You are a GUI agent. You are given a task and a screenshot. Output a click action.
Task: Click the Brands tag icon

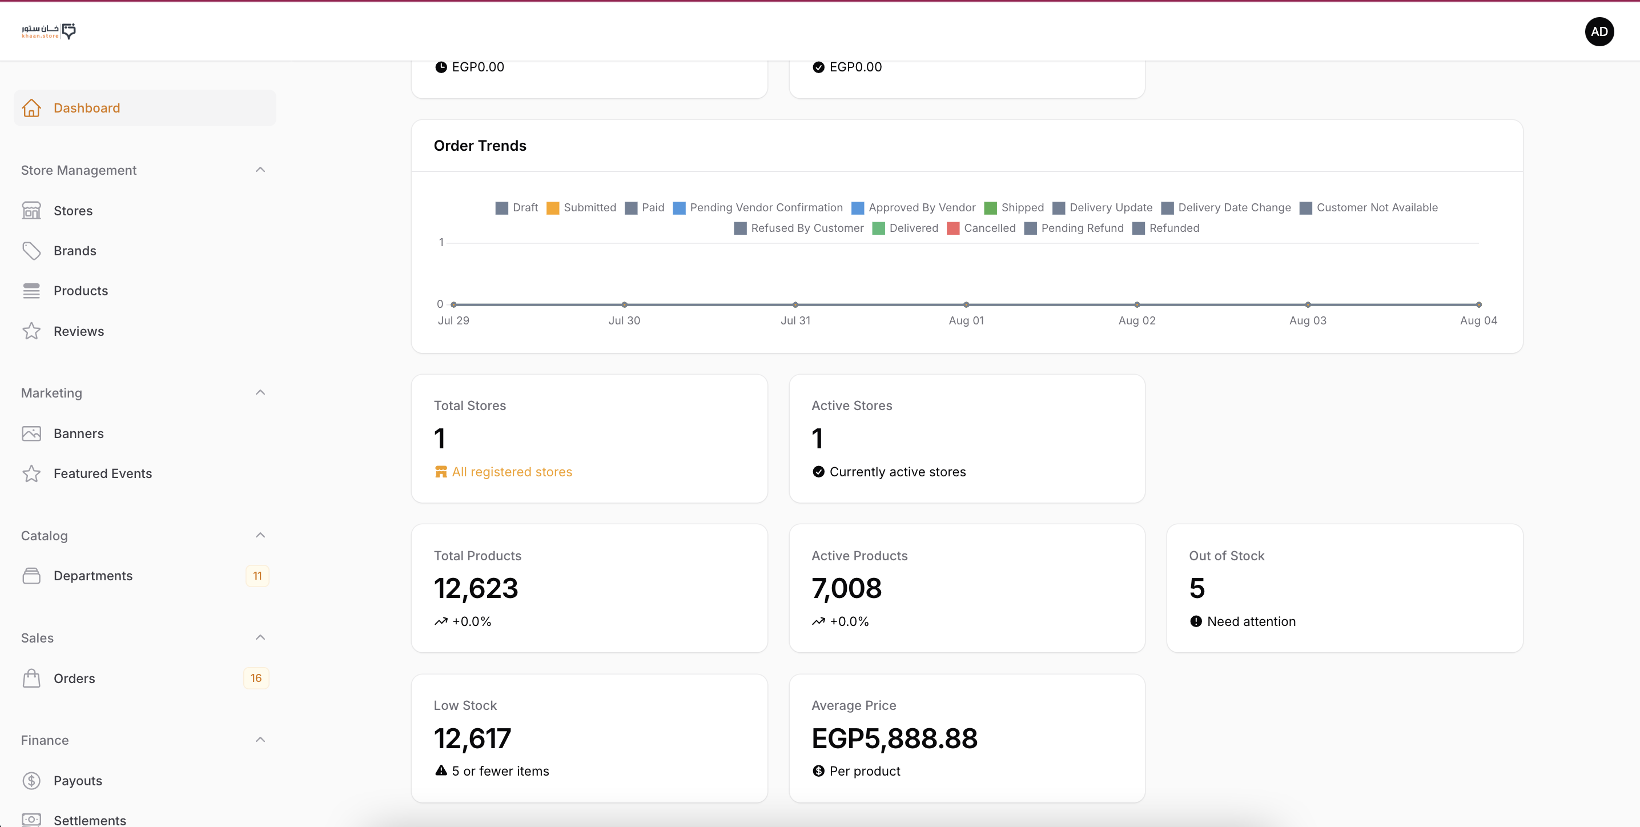31,251
